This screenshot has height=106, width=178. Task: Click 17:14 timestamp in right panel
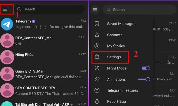tap(173, 23)
